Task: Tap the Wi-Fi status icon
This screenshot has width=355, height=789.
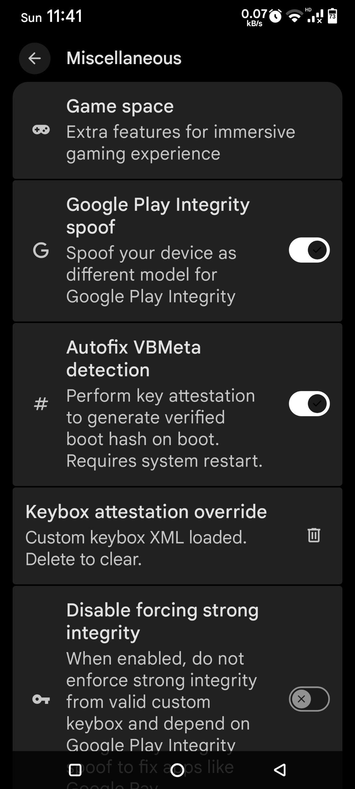Action: tap(295, 16)
